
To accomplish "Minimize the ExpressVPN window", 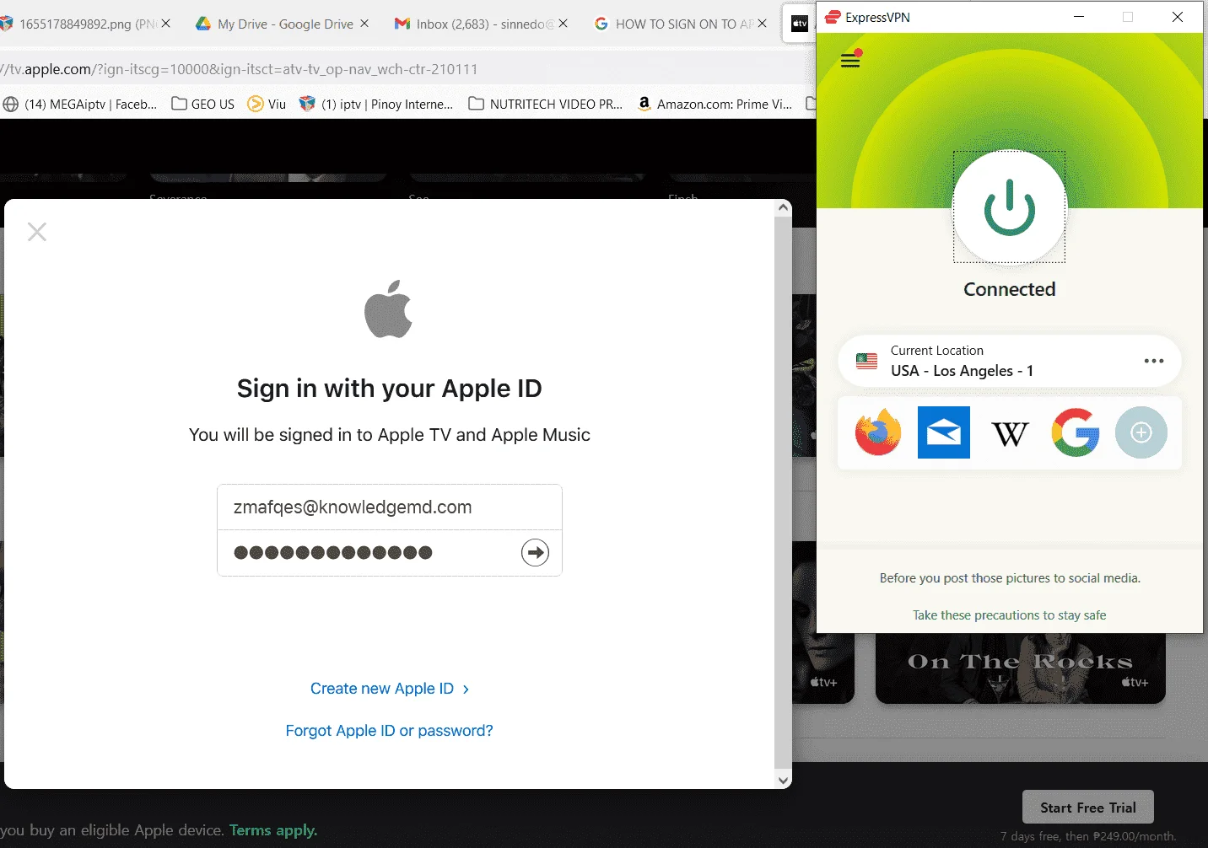I will pos(1078,17).
